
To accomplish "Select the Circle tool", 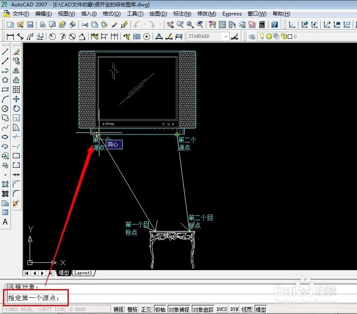I will tap(5, 108).
